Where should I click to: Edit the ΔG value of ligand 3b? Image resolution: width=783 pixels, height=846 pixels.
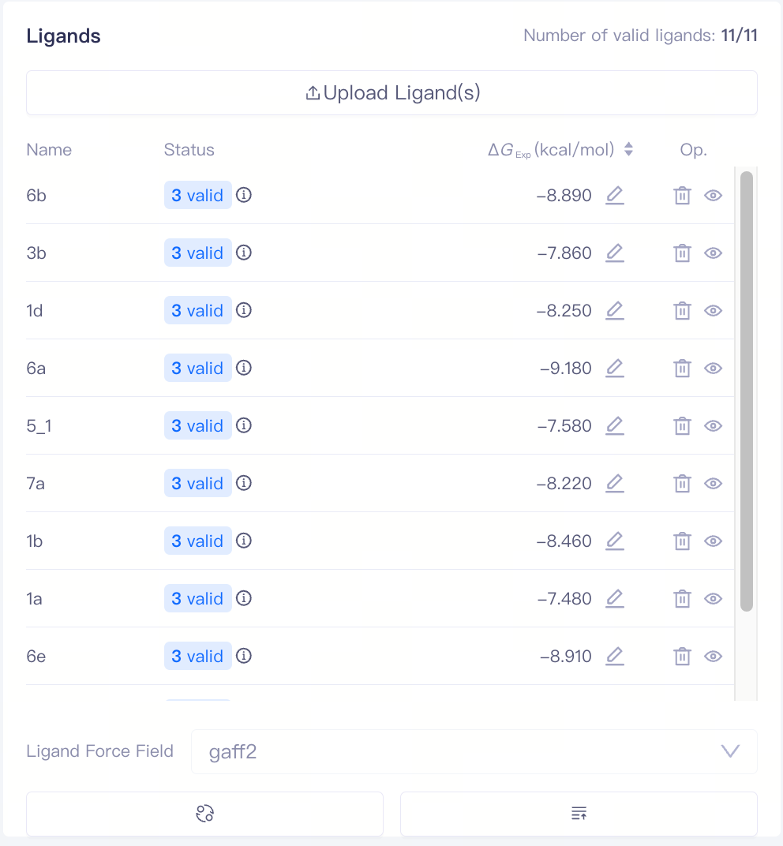(615, 253)
